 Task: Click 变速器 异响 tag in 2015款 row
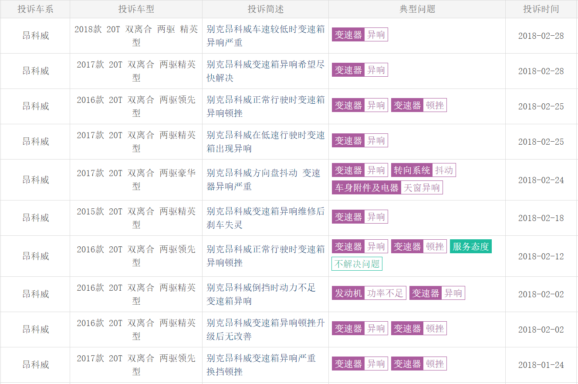(360, 217)
